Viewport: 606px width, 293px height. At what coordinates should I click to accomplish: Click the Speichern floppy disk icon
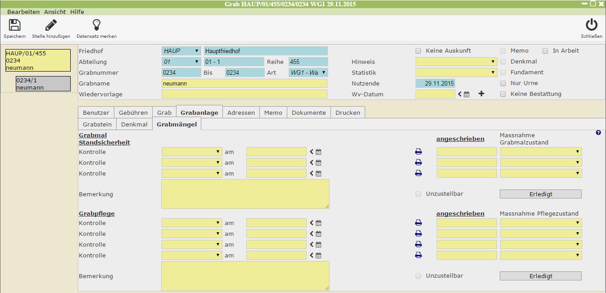[15, 25]
